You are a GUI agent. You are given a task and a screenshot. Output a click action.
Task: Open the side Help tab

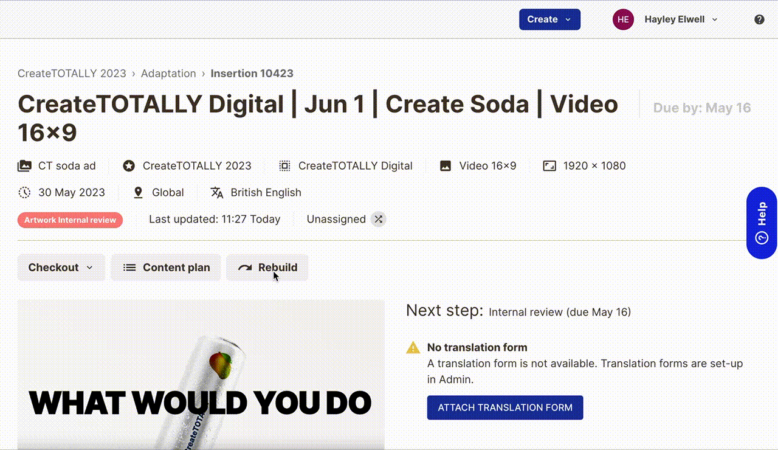tap(762, 223)
